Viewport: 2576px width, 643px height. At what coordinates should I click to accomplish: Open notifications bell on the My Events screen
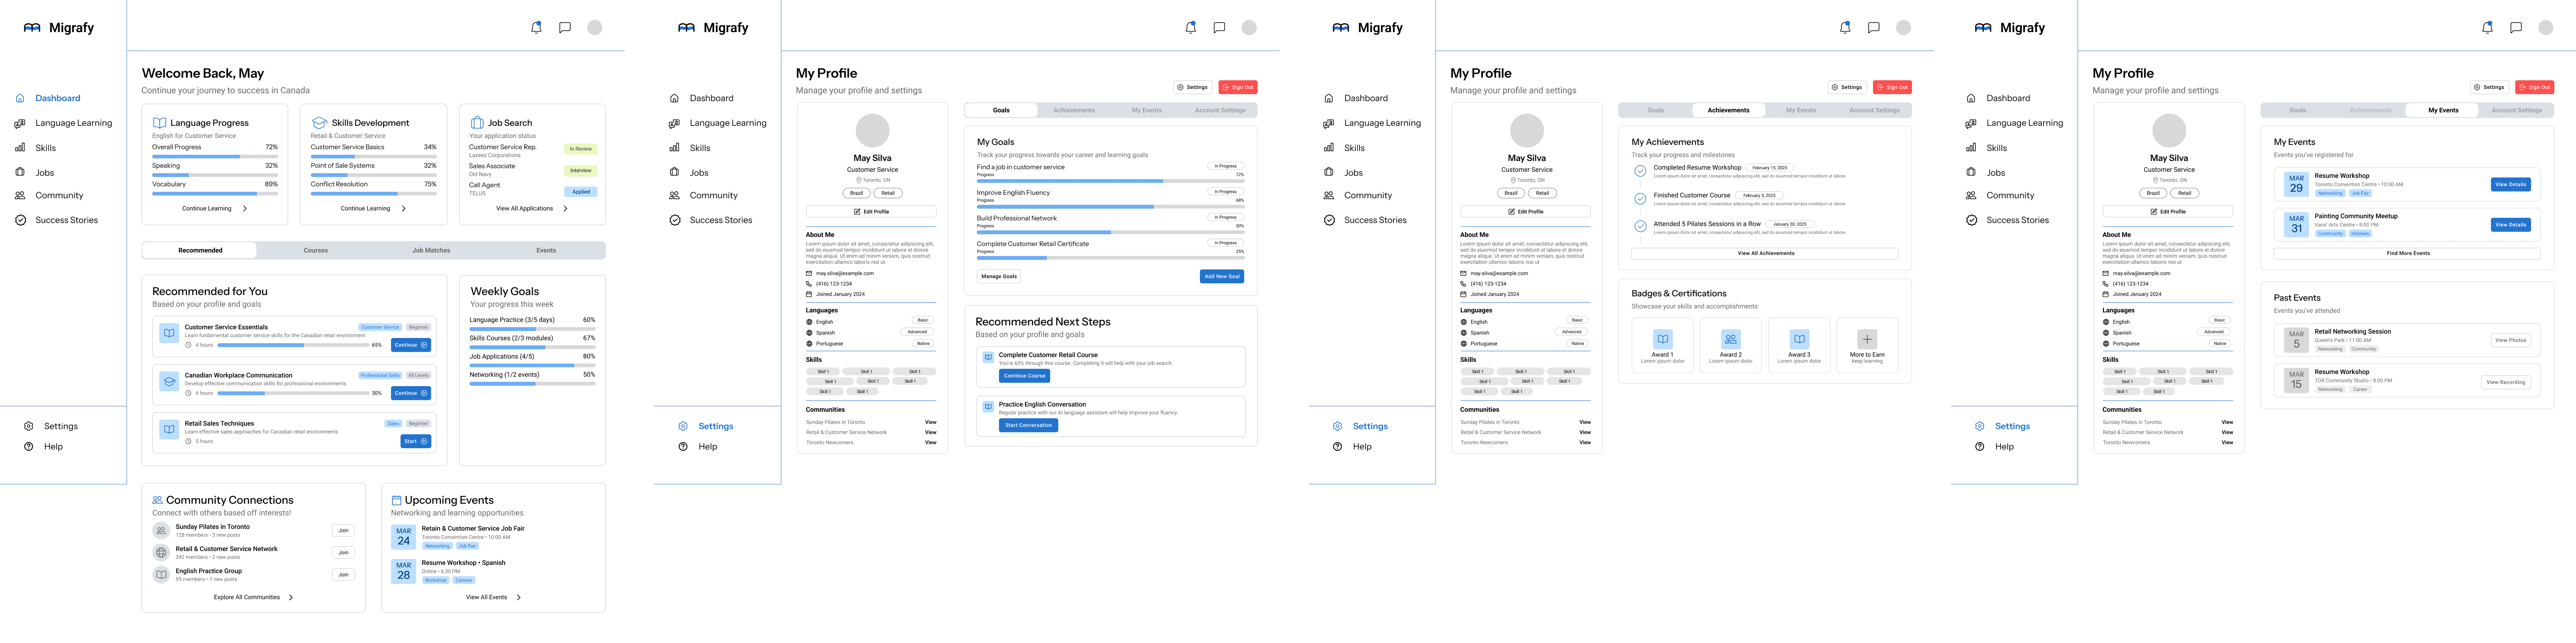point(2487,28)
